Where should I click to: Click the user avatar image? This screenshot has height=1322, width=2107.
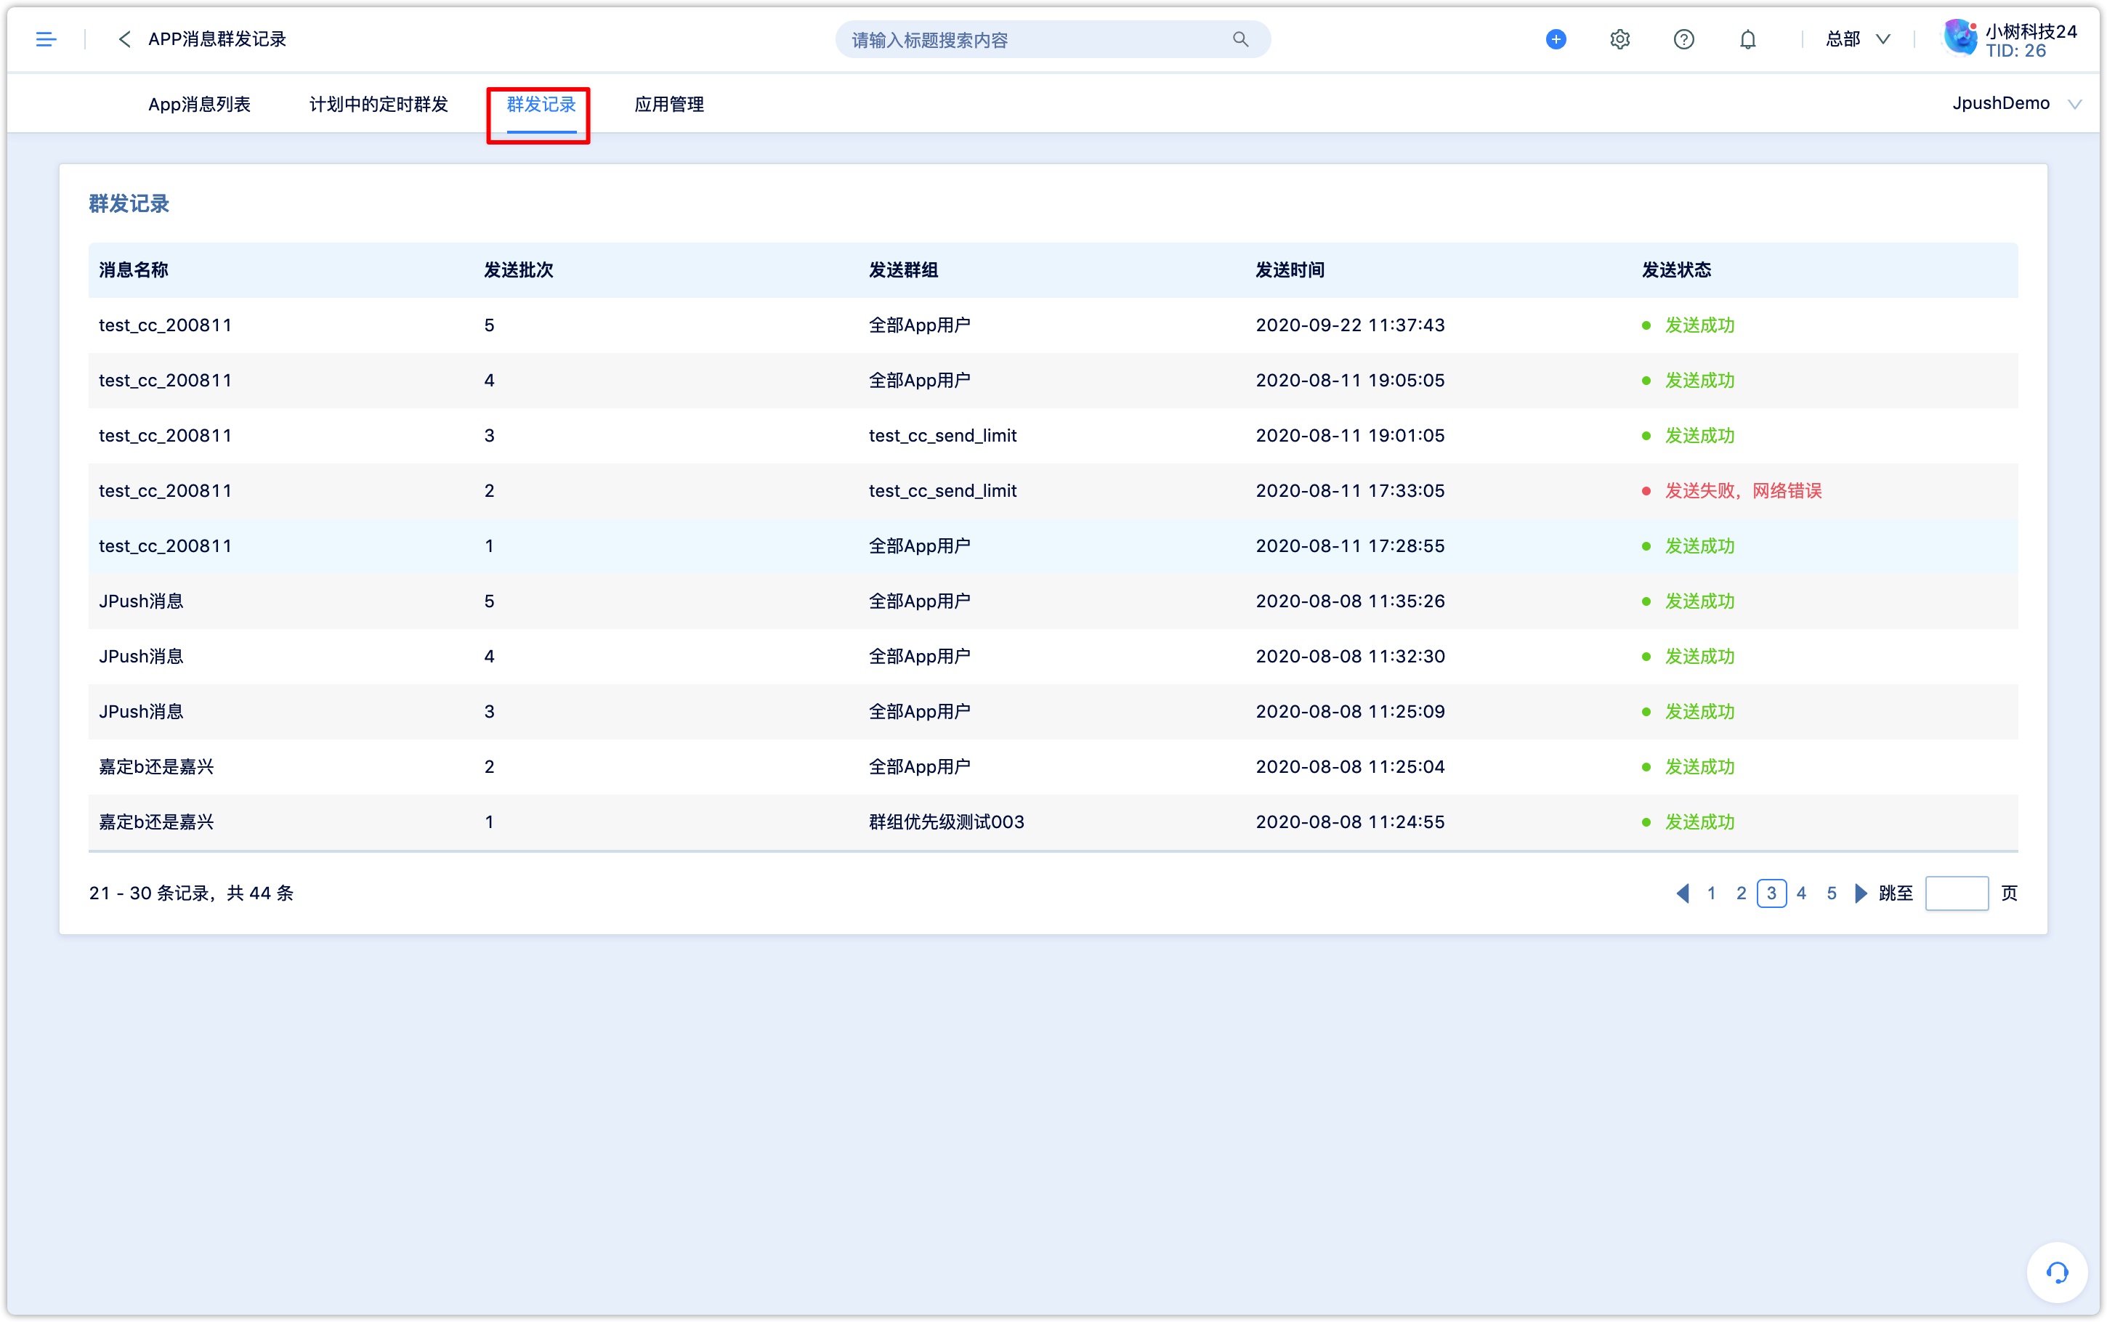[1960, 38]
